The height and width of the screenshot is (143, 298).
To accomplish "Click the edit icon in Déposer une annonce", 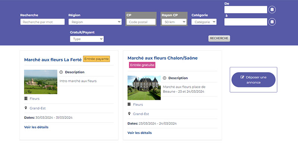I will (x=242, y=77).
